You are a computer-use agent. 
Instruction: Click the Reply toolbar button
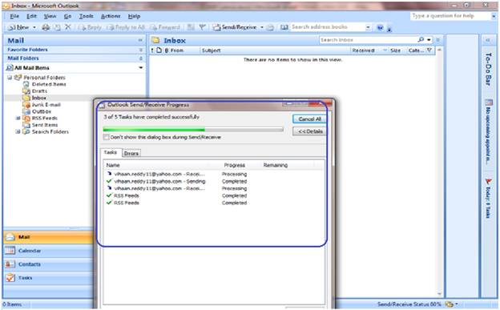(91, 27)
